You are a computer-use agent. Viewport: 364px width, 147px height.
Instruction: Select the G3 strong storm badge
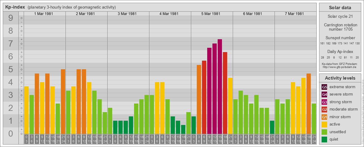[324, 102]
